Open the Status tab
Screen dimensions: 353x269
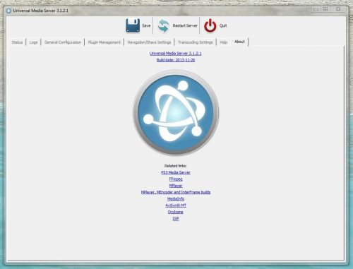[17, 42]
